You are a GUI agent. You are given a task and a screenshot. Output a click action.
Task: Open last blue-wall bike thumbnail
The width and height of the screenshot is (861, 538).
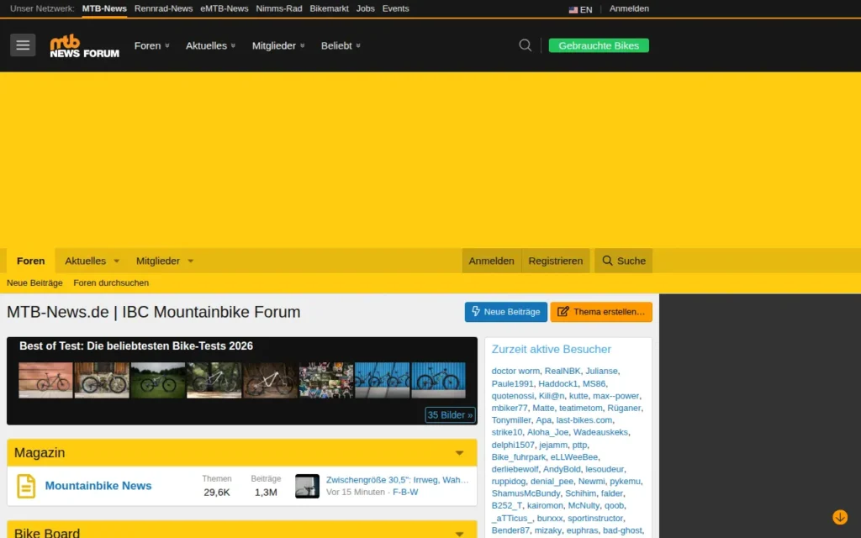pos(438,380)
